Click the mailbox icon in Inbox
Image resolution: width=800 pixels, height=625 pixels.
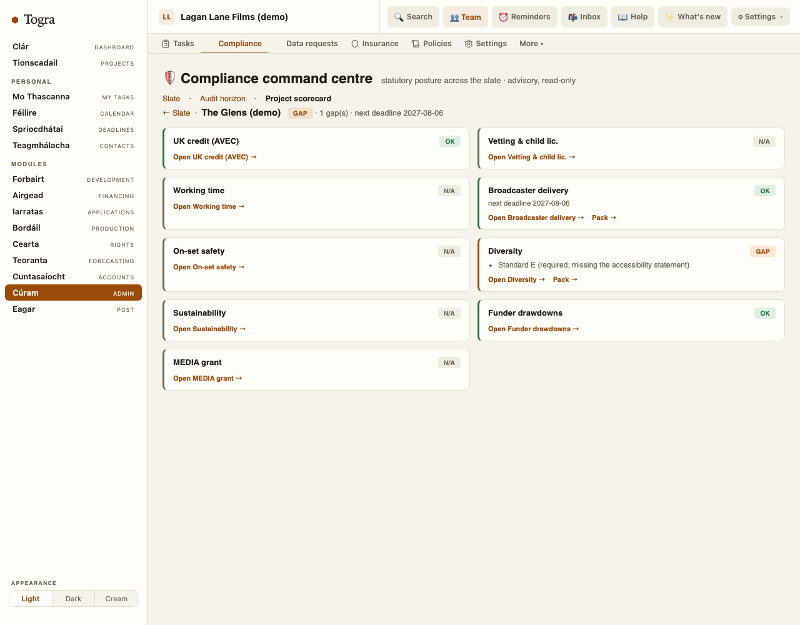[572, 17]
